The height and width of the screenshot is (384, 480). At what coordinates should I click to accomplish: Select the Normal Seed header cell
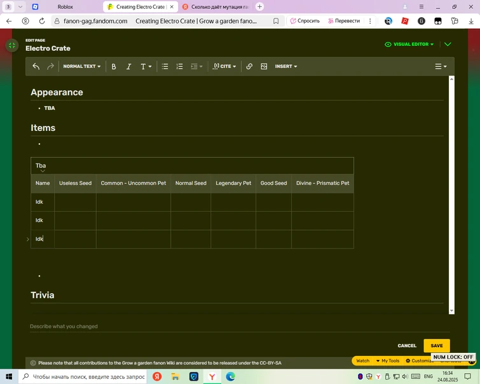[191, 184]
